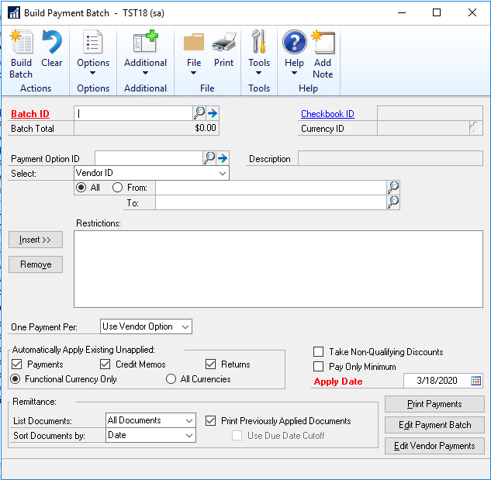Follow the Checkbook ID link

(327, 114)
